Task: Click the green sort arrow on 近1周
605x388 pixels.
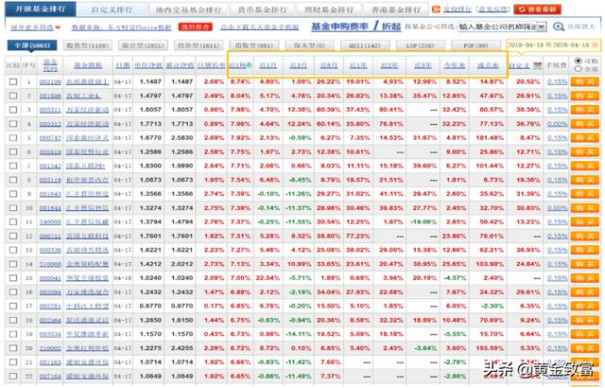Action: pos(250,65)
